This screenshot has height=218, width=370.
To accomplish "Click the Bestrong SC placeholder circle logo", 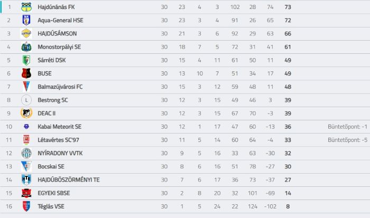I will (26, 100).
